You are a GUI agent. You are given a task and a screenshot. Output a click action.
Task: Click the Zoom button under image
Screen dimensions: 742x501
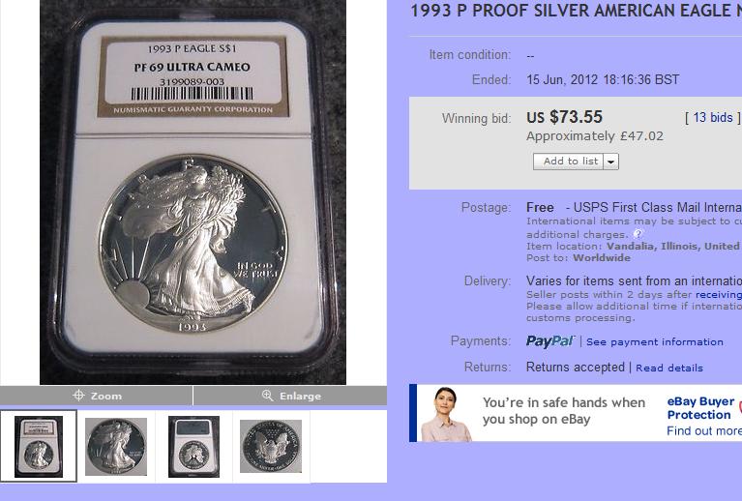(x=96, y=396)
